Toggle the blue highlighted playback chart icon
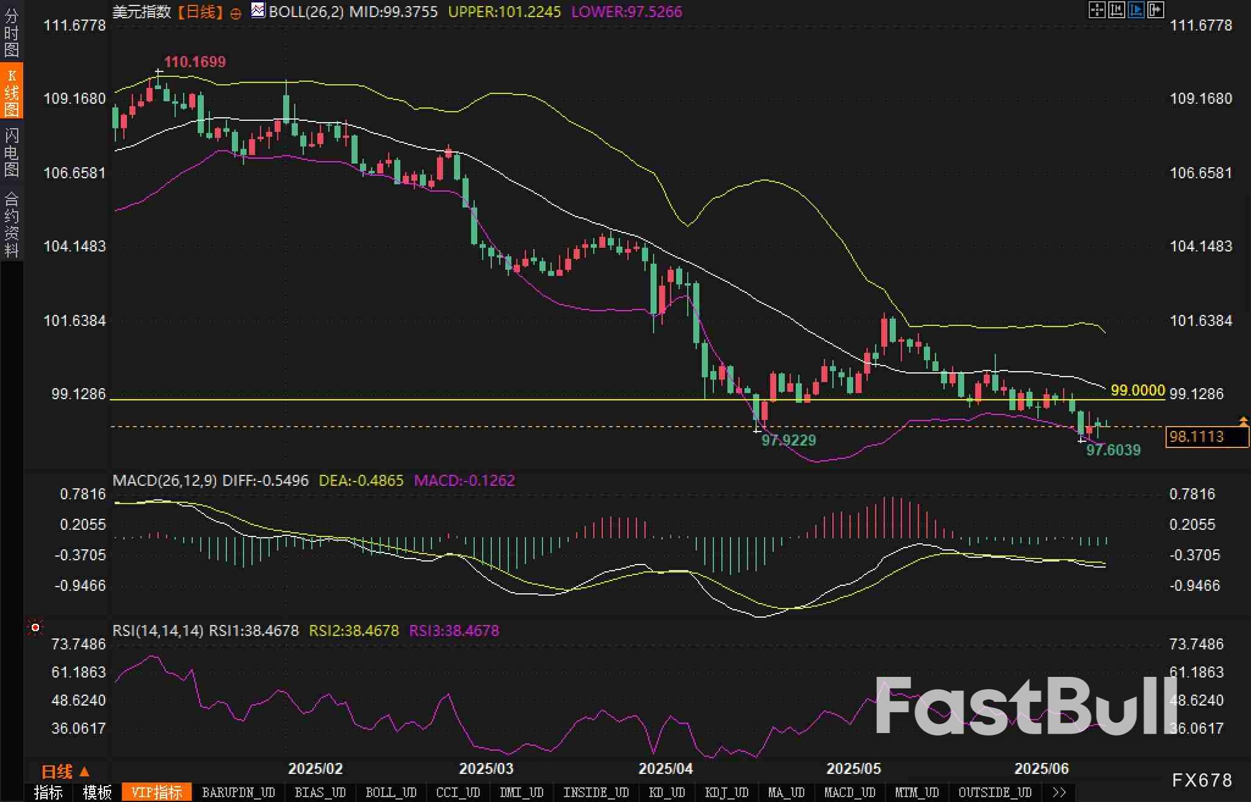Screen dimensions: 1251x802 pyautogui.click(x=1136, y=10)
